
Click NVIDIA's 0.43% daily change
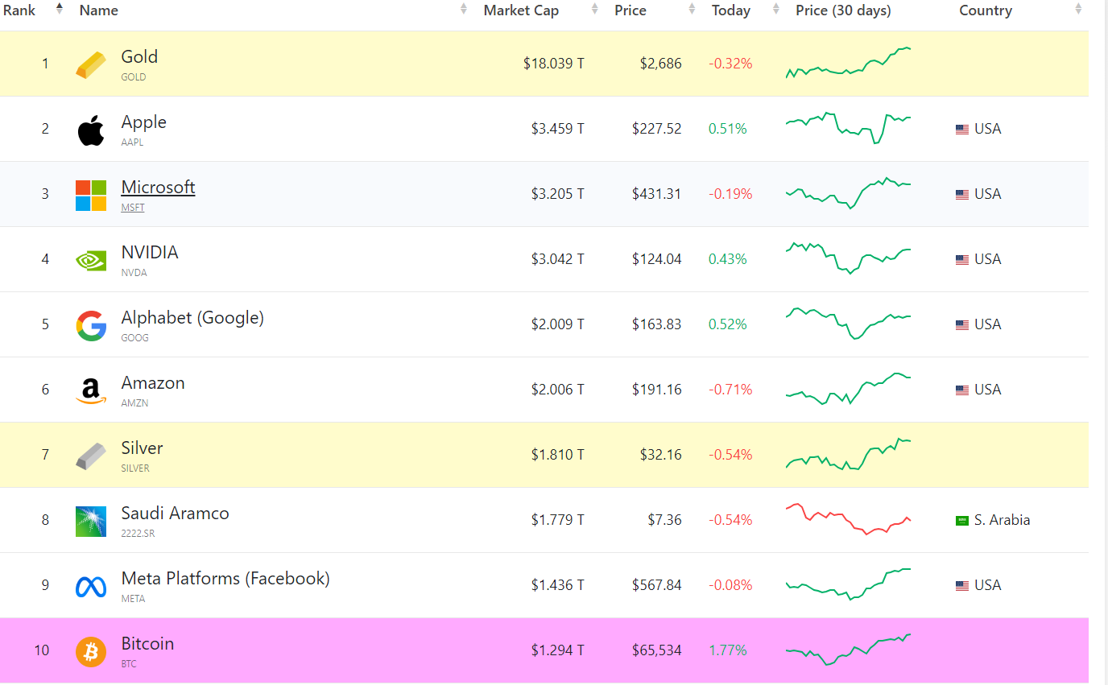click(x=728, y=259)
